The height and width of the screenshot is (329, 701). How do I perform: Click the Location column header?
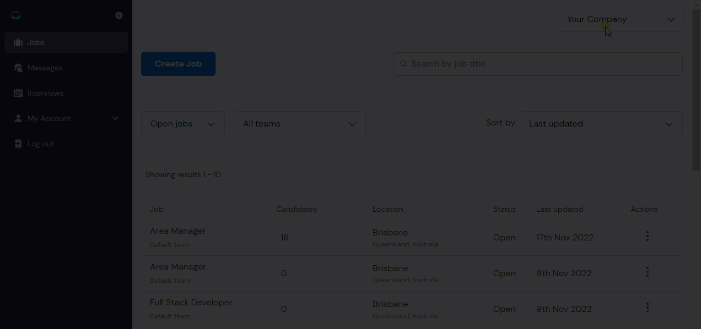(388, 209)
